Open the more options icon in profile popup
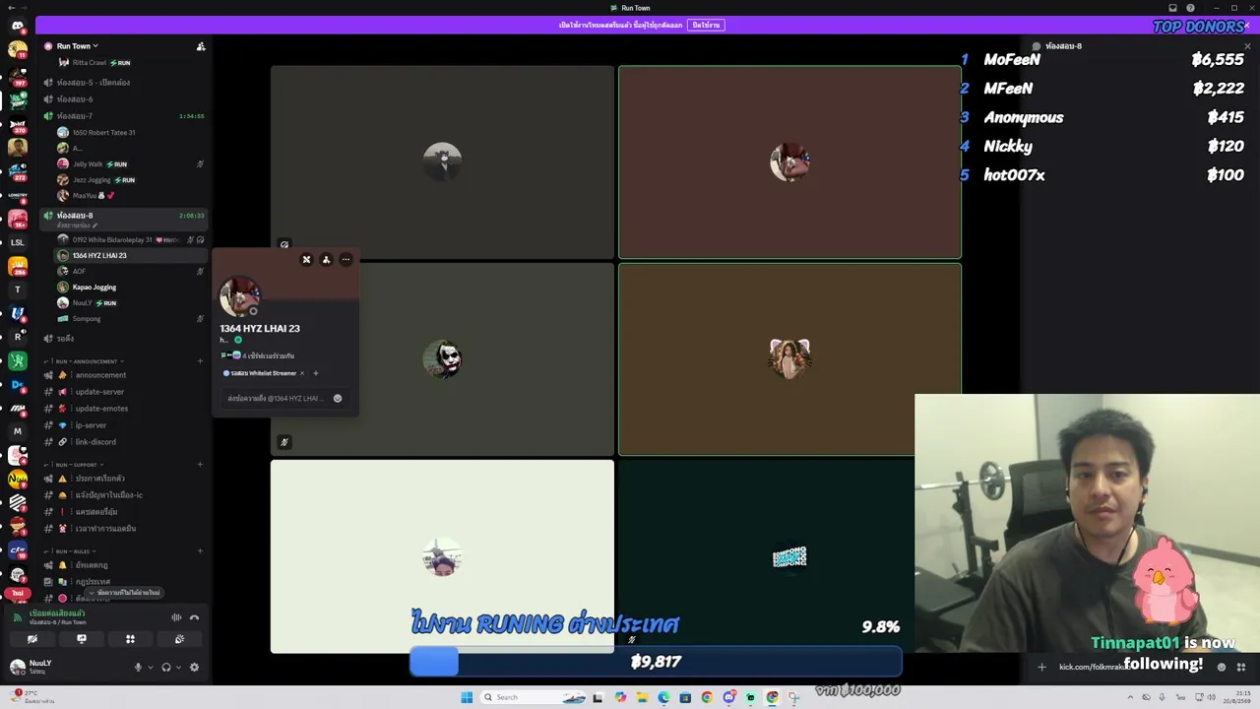This screenshot has width=1260, height=709. 346,260
